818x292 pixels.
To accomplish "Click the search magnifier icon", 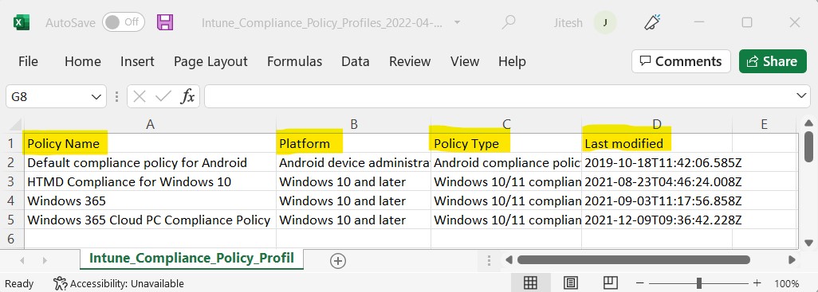I will (508, 21).
